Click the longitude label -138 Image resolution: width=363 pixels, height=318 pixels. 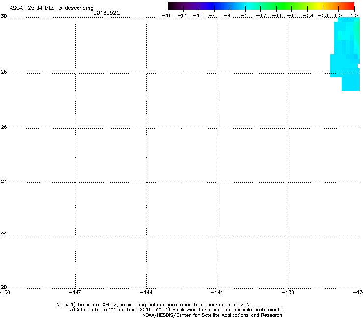288,292
